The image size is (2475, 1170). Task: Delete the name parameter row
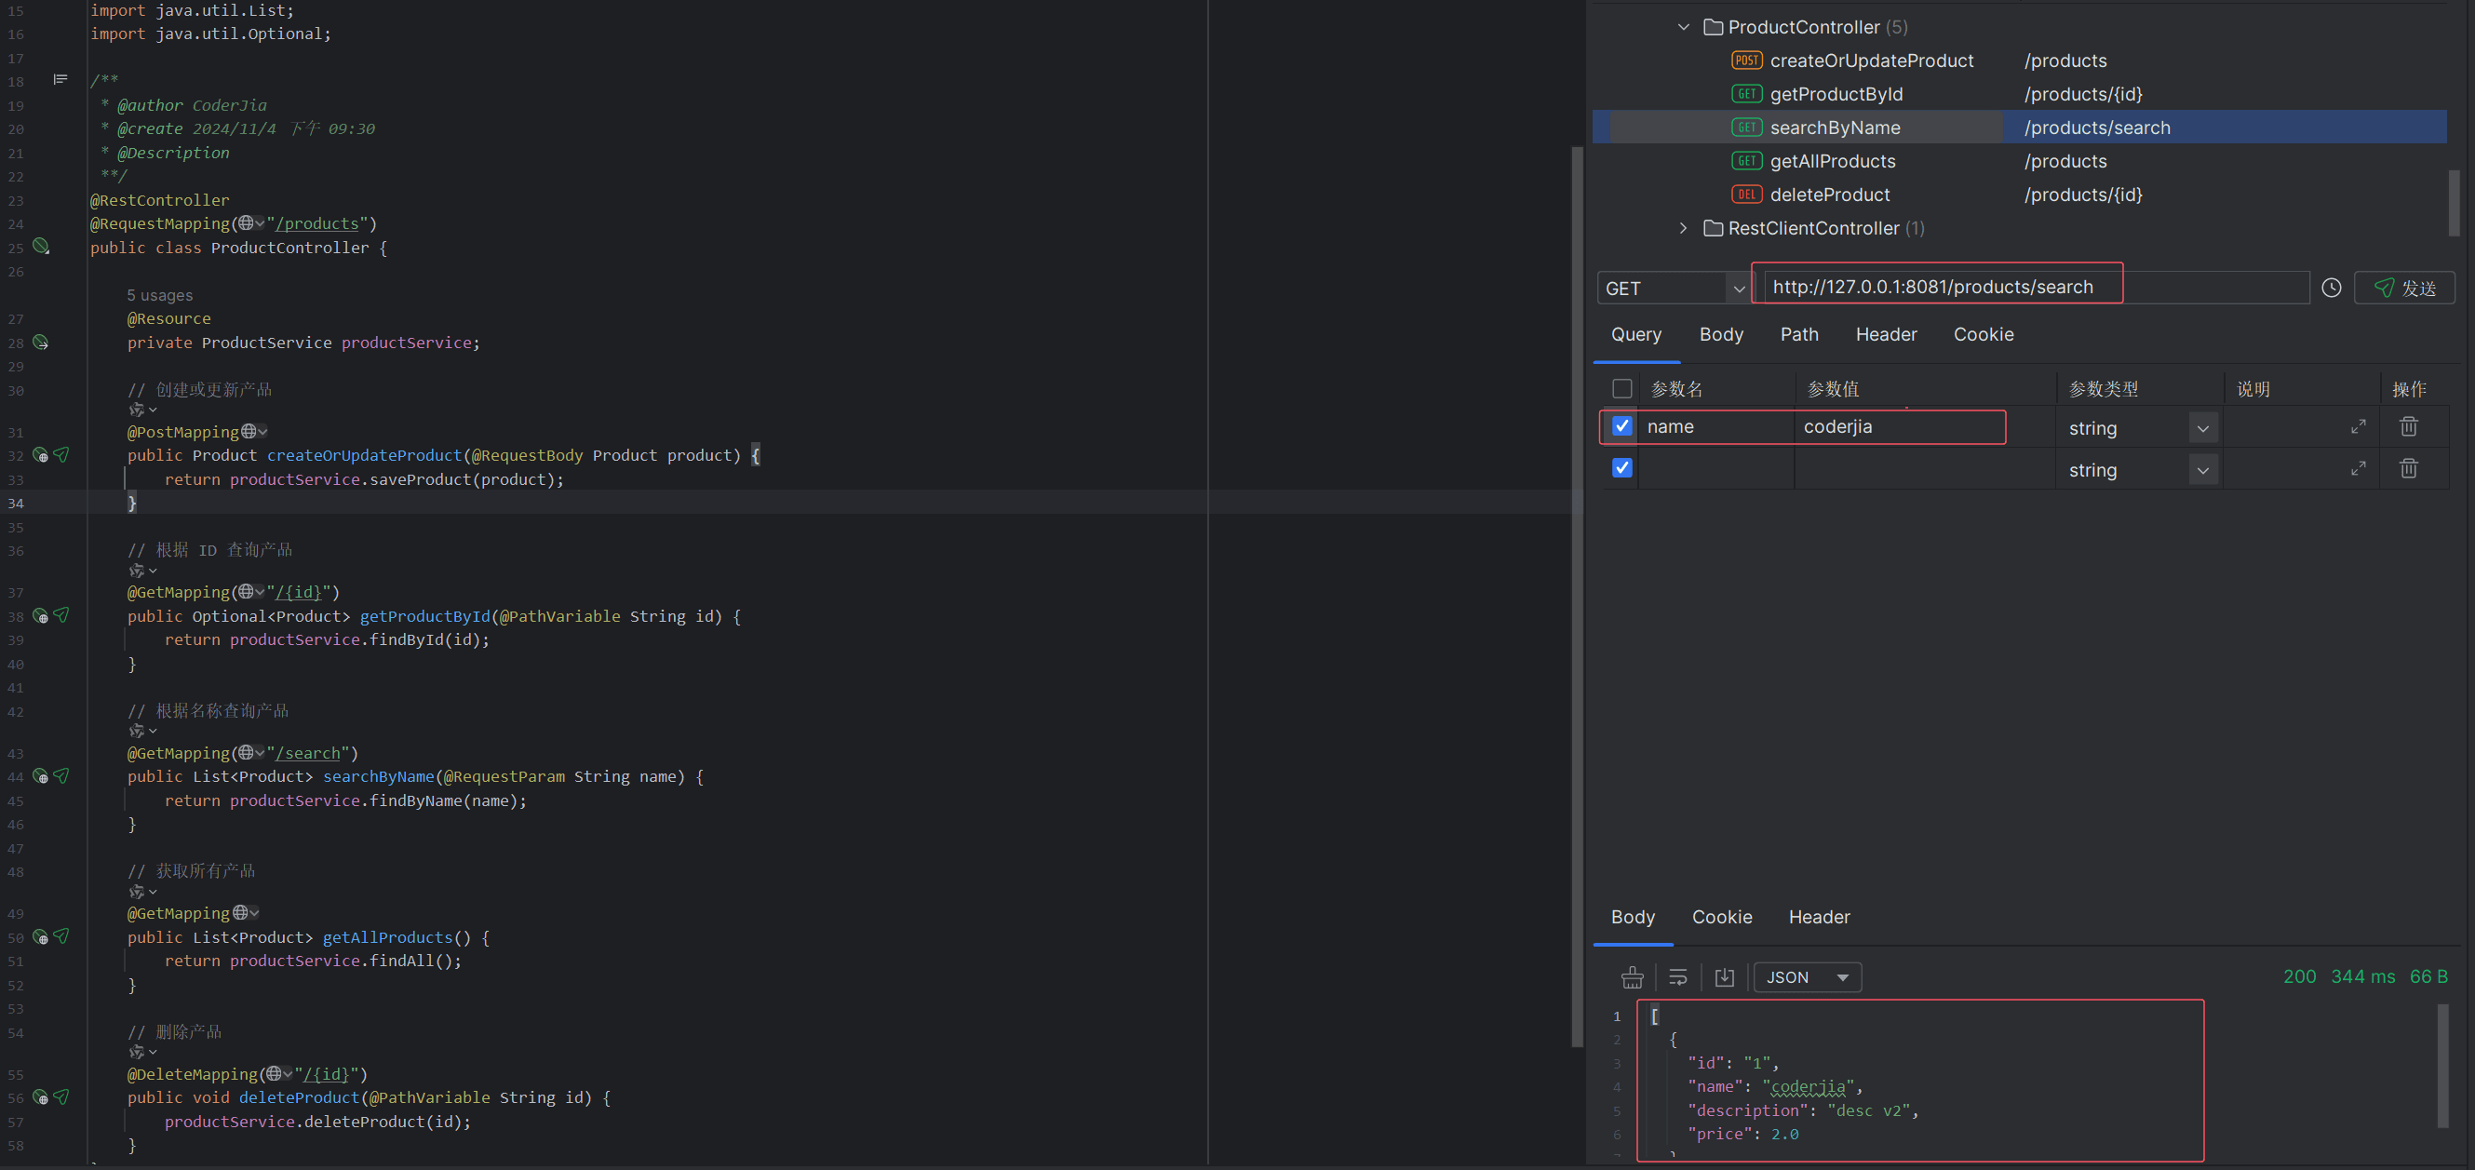point(2408,426)
